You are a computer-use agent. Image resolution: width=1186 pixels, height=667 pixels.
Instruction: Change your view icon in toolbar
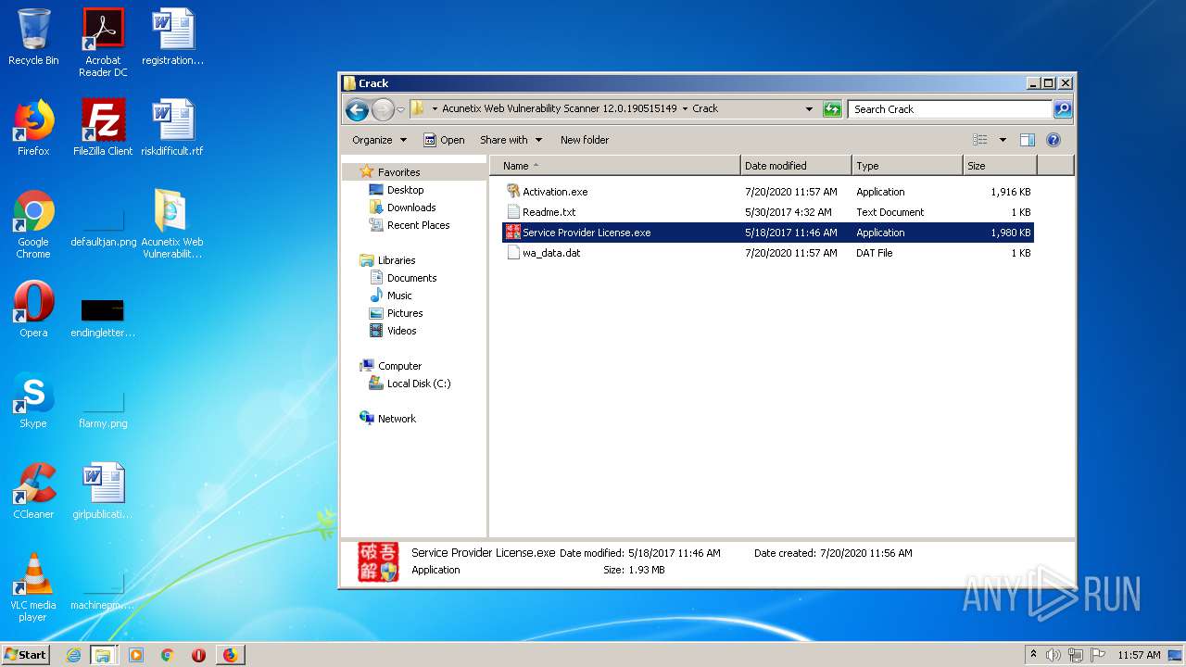[x=980, y=140]
